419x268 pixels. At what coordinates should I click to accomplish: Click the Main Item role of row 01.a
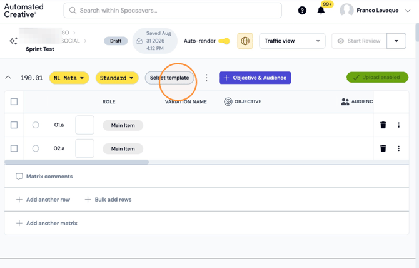pos(123,125)
